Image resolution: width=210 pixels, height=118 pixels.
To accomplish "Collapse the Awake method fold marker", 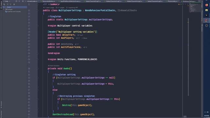I will [37, 69].
